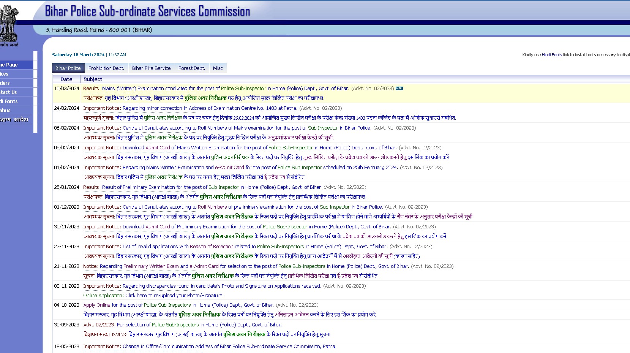630x353 pixels.
Task: Click the 'Saturday 16 March 2024' date text
Action: coord(78,55)
